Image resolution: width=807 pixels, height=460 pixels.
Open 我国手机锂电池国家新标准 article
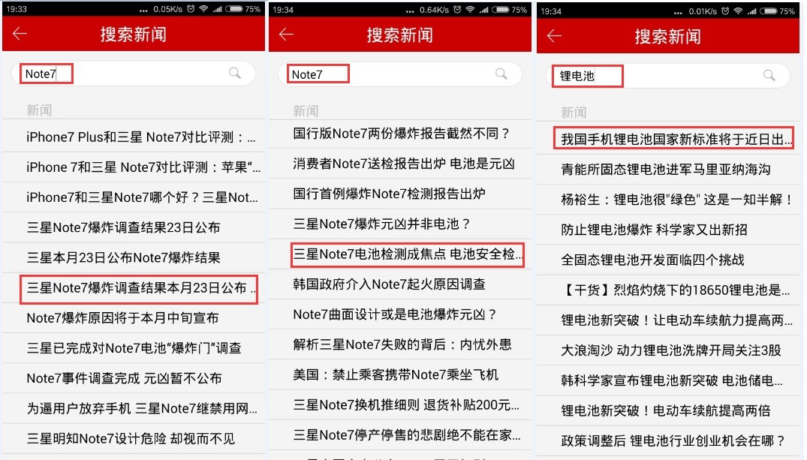click(668, 140)
